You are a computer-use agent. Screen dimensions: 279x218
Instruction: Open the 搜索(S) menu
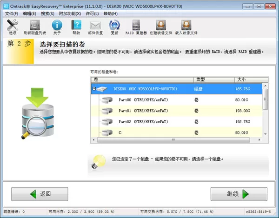point(47,13)
